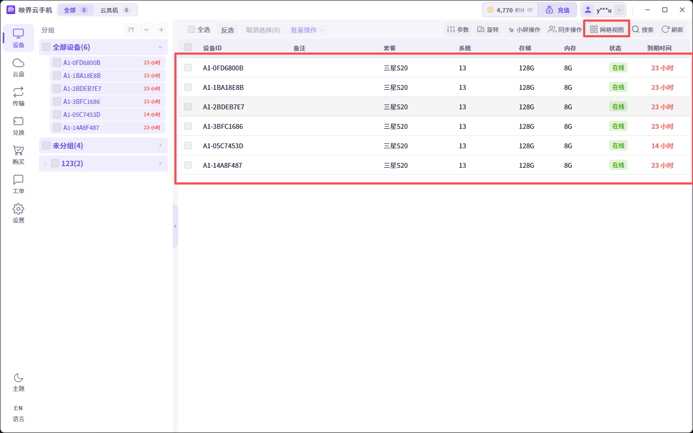Open the 搜索 search tool
The image size is (693, 433).
pos(643,30)
